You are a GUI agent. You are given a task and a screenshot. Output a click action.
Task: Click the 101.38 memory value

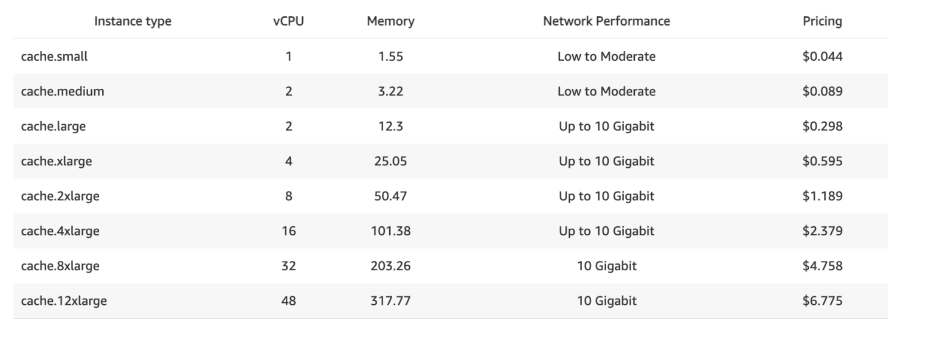coord(390,231)
